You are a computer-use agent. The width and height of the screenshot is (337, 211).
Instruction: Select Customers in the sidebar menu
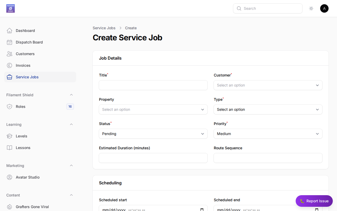coord(25,54)
